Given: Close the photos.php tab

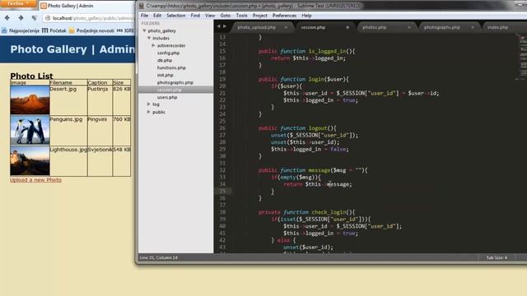Looking at the screenshot, I should (x=409, y=27).
